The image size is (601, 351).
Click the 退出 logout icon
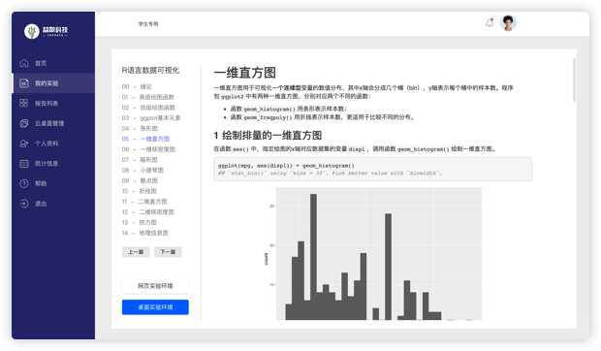coord(24,204)
